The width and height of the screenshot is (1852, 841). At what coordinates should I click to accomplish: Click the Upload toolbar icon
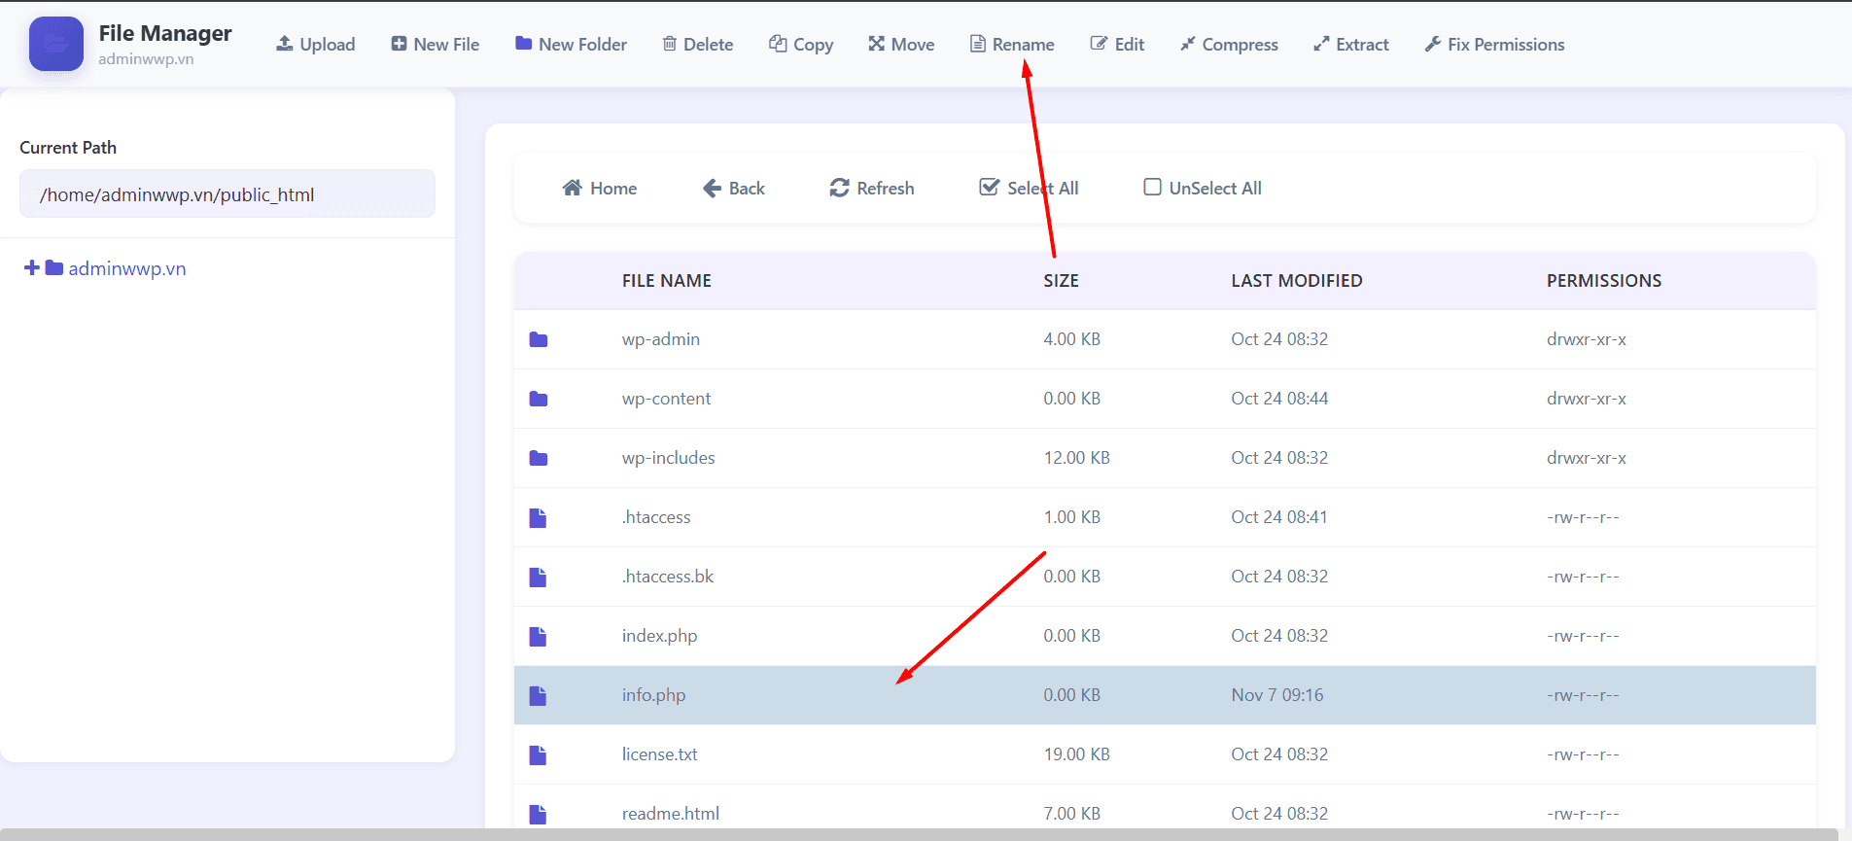tap(285, 44)
